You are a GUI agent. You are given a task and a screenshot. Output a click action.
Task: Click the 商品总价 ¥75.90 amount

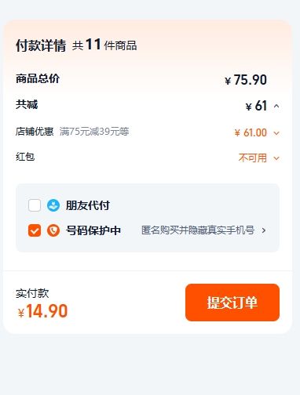246,80
